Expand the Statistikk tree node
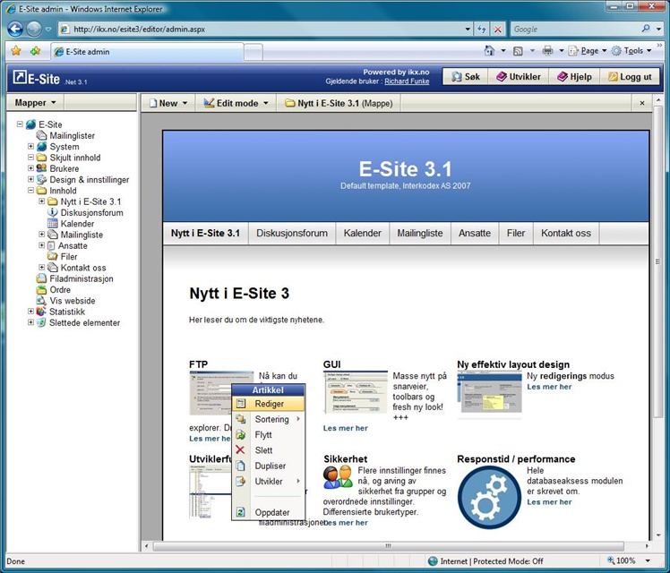The height and width of the screenshot is (573, 670). (x=30, y=312)
